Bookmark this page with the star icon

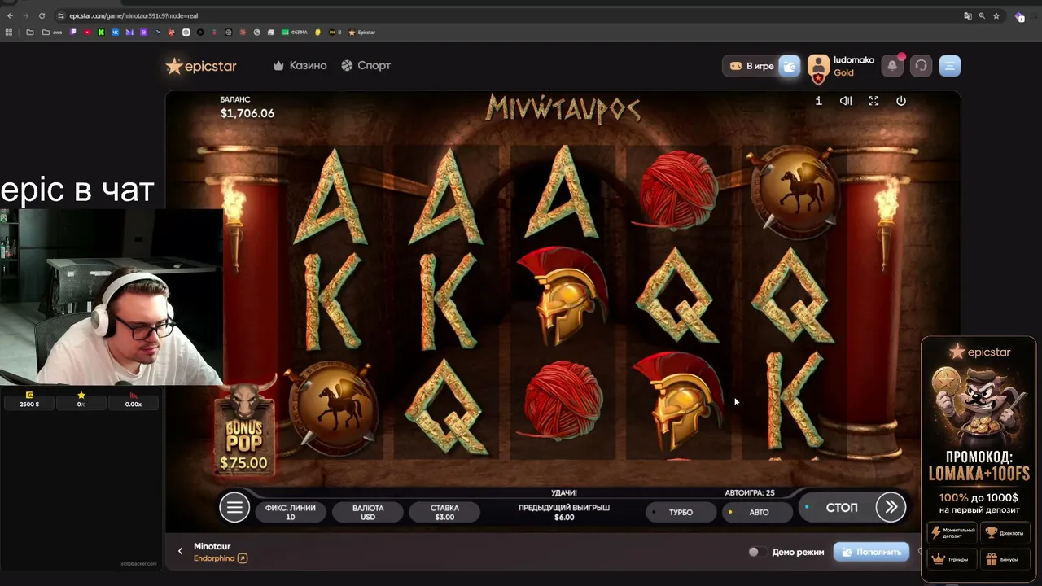[x=996, y=15]
